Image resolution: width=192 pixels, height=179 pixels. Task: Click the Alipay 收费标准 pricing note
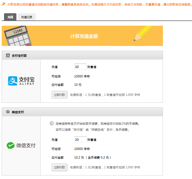105,95
